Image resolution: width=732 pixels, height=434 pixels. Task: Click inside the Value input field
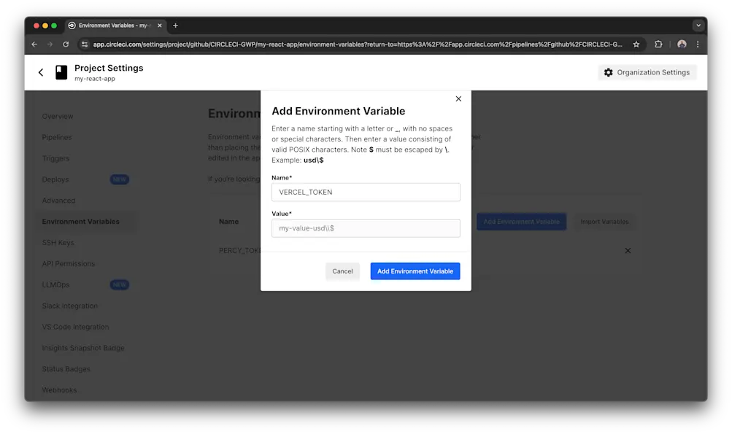tap(366, 228)
